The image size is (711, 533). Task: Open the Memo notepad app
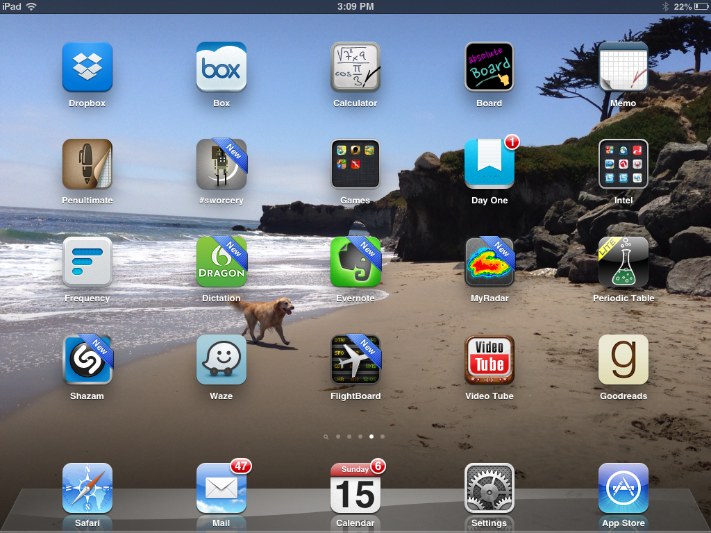point(623,67)
